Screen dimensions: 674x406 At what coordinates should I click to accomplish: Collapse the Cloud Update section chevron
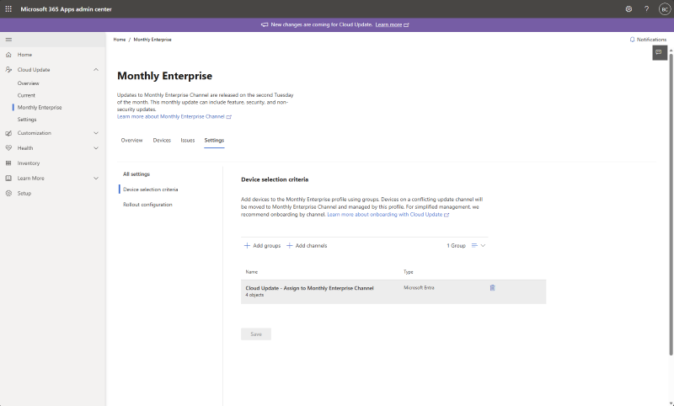tap(96, 70)
